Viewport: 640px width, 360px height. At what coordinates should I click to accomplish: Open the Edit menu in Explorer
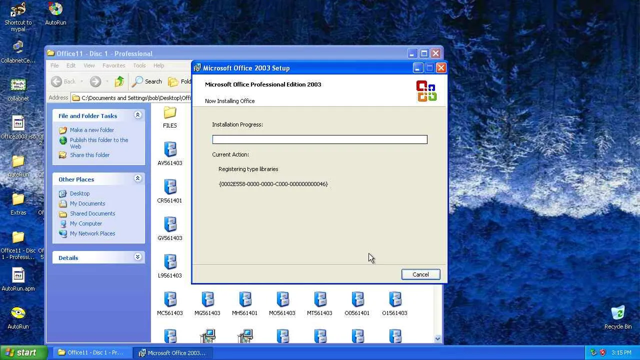tap(71, 65)
